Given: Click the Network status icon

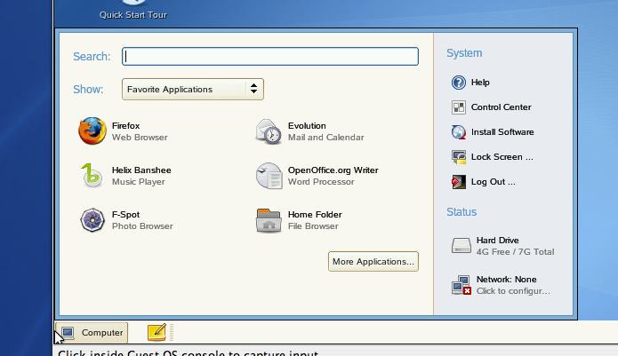Looking at the screenshot, I should click(x=461, y=285).
